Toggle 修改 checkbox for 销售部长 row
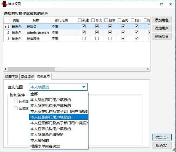 97,38
